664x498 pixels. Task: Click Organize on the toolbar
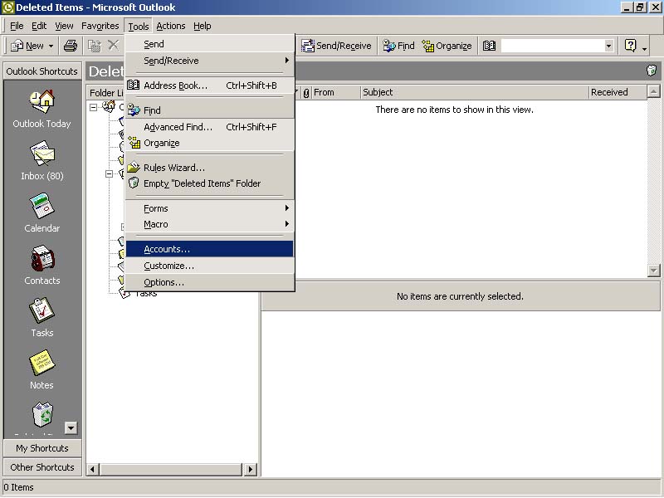447,46
